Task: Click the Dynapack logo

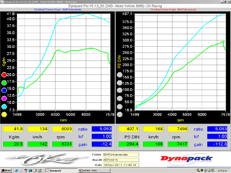Action: 187,159
